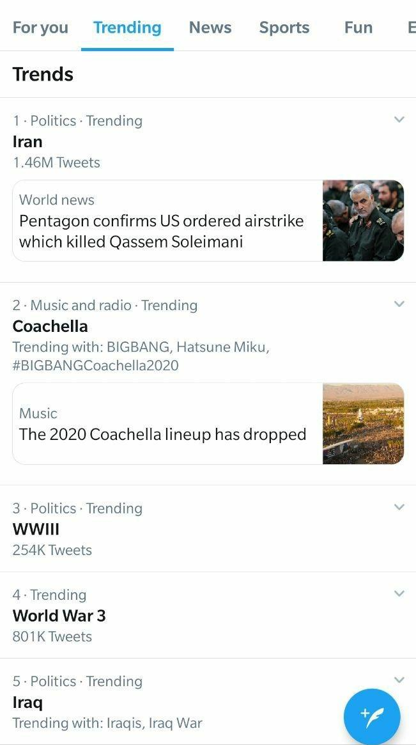The width and height of the screenshot is (416, 745).
Task: Open the Coachella trending topic
Action: click(x=50, y=325)
